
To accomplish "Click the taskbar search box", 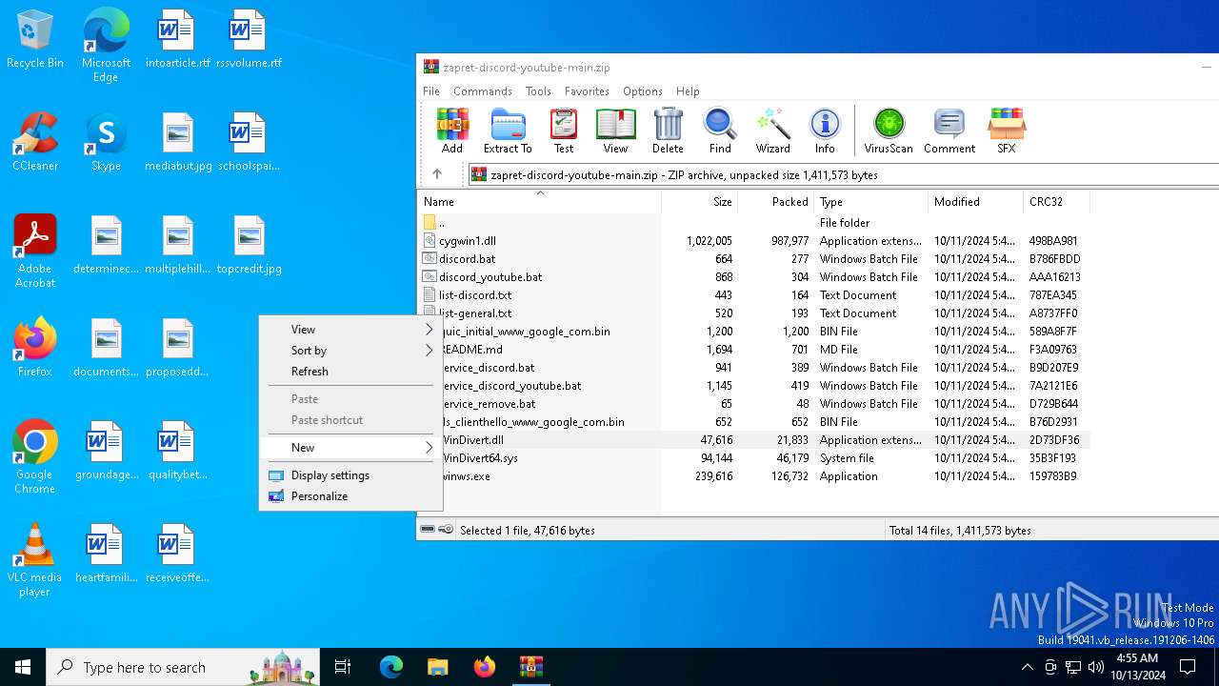I will pos(183,667).
